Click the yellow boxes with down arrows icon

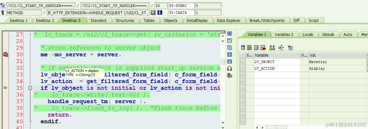point(272,48)
